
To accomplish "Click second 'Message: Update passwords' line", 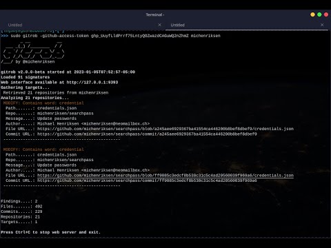I will tap(41, 165).
